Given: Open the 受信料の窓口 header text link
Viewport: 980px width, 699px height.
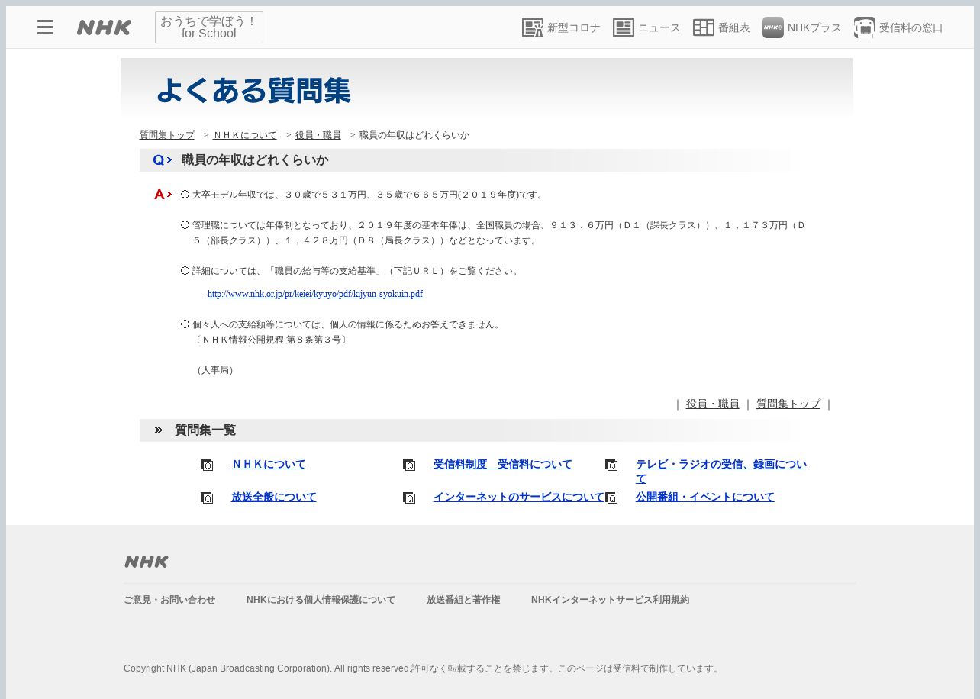Looking at the screenshot, I should click(x=911, y=27).
